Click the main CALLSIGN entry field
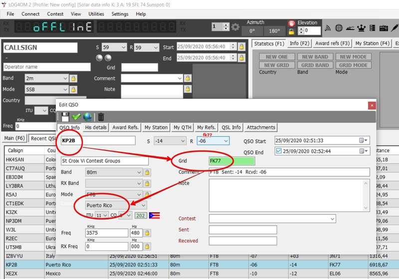 click(x=40, y=47)
